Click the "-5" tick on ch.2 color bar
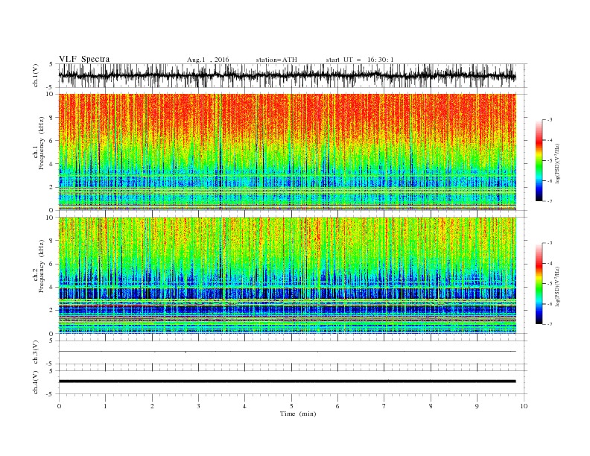The image size is (590, 456). (550, 284)
